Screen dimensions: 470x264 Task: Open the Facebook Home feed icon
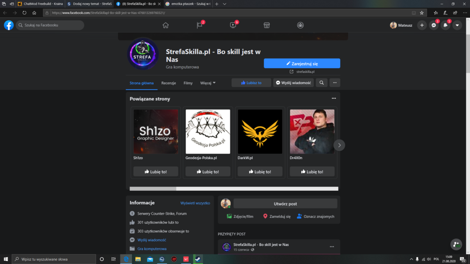pyautogui.click(x=165, y=25)
